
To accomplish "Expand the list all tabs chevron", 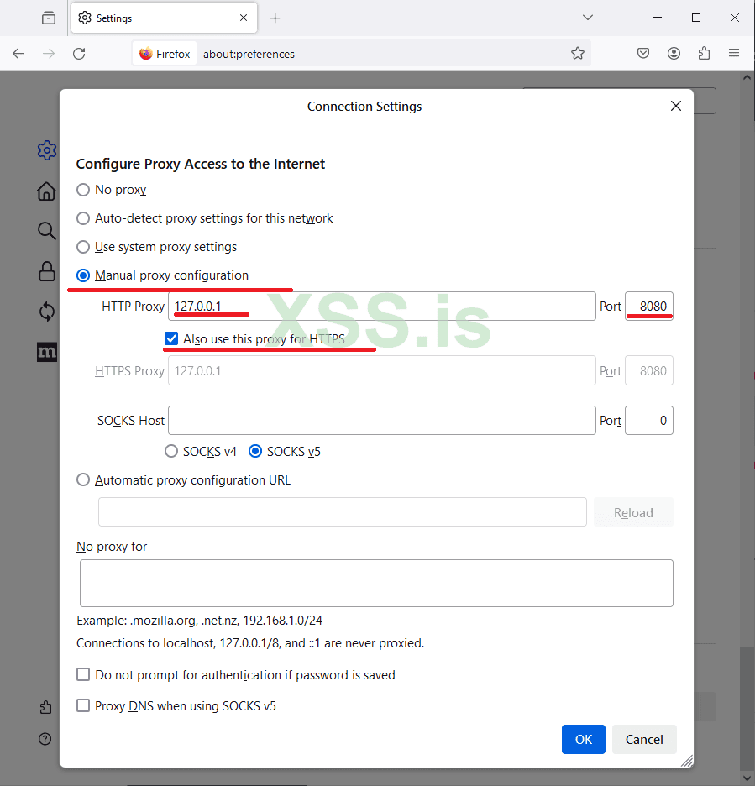I will pyautogui.click(x=588, y=18).
